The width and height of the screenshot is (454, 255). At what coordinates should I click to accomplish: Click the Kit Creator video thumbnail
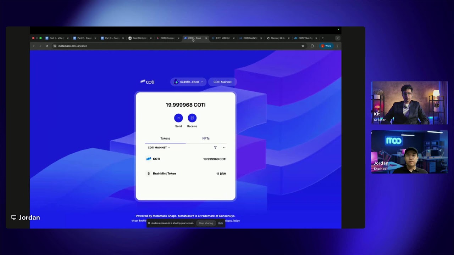[x=410, y=103]
